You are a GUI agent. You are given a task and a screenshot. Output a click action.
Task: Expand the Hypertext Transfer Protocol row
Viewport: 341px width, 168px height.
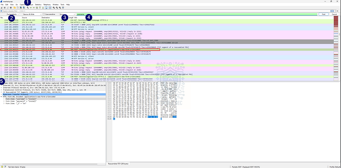(1, 95)
